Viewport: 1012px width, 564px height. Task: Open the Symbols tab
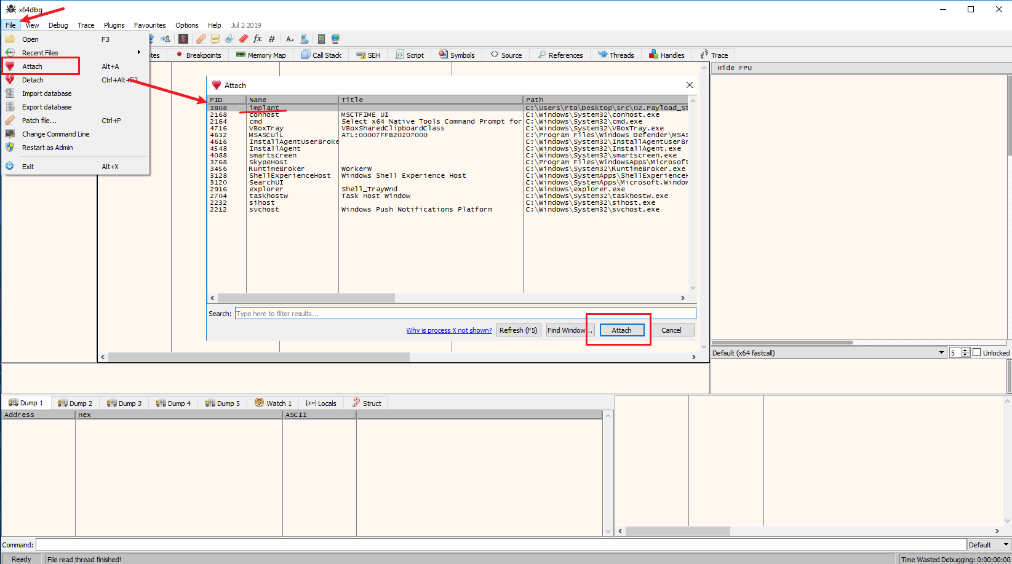point(456,55)
